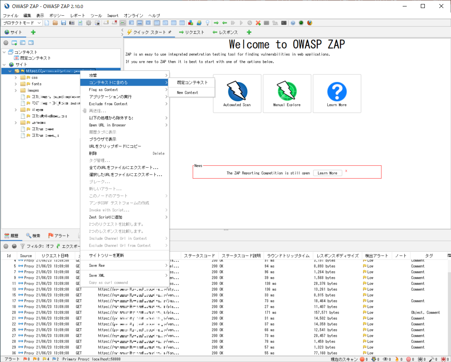The height and width of the screenshot is (362, 451).
Task: Click the New Context icon in Sites panel
Action: (14, 43)
